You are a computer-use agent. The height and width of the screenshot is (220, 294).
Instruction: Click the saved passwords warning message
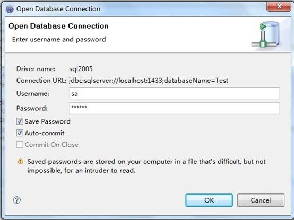[146, 166]
